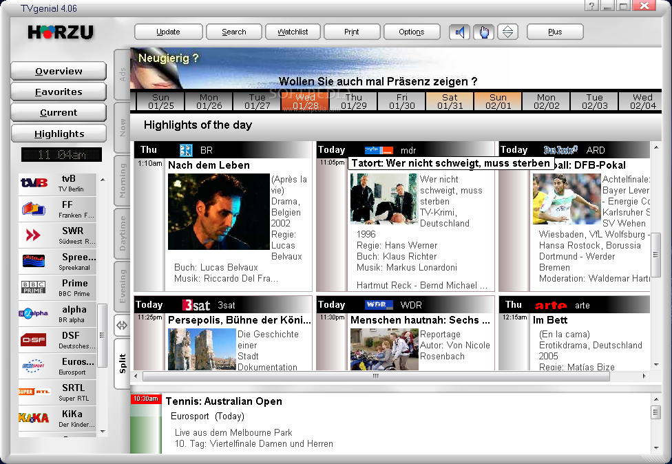Click the highlights scroll right arrow
This screenshot has width=672, height=464.
coord(644,376)
